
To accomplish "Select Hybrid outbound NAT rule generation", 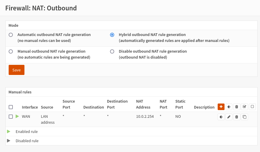I will [112, 35].
